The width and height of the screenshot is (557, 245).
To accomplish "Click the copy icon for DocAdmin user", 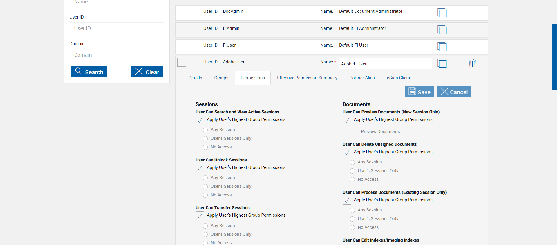I will click(442, 13).
